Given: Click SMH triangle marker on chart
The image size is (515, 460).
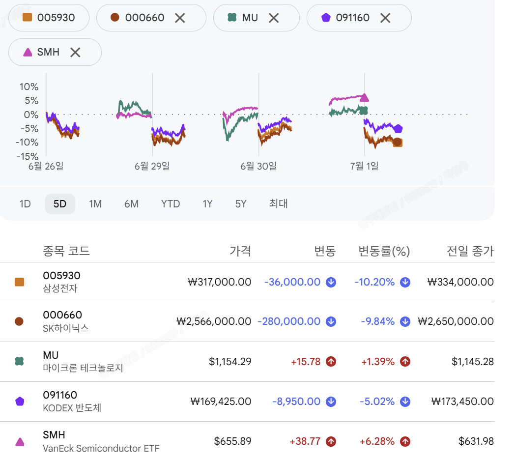Looking at the screenshot, I should [x=364, y=98].
